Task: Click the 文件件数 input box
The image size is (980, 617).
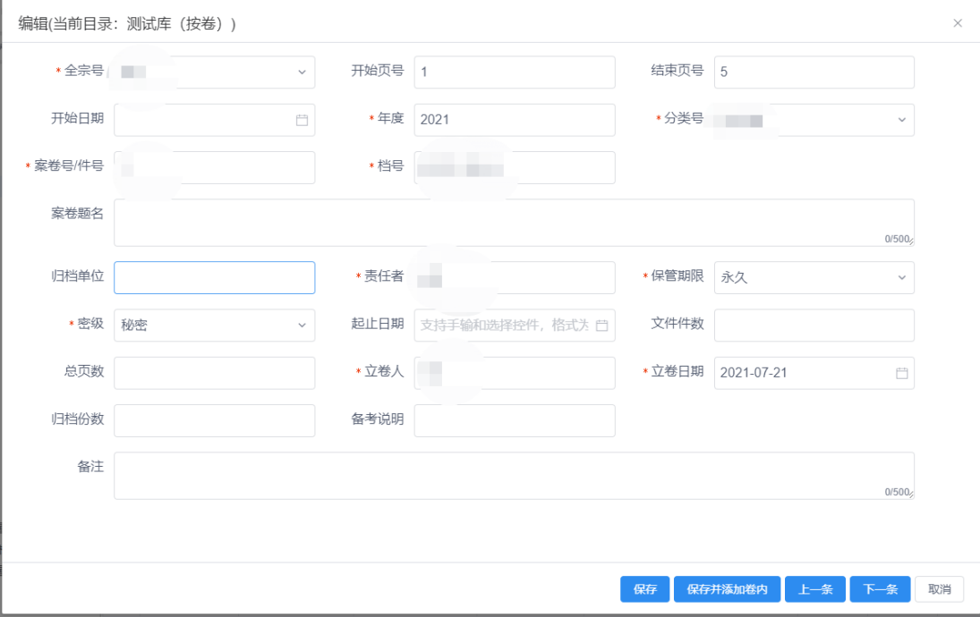Action: pos(814,325)
